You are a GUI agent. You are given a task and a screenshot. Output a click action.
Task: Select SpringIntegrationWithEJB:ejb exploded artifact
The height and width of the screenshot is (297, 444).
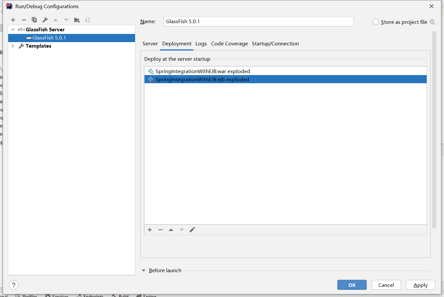(285, 79)
